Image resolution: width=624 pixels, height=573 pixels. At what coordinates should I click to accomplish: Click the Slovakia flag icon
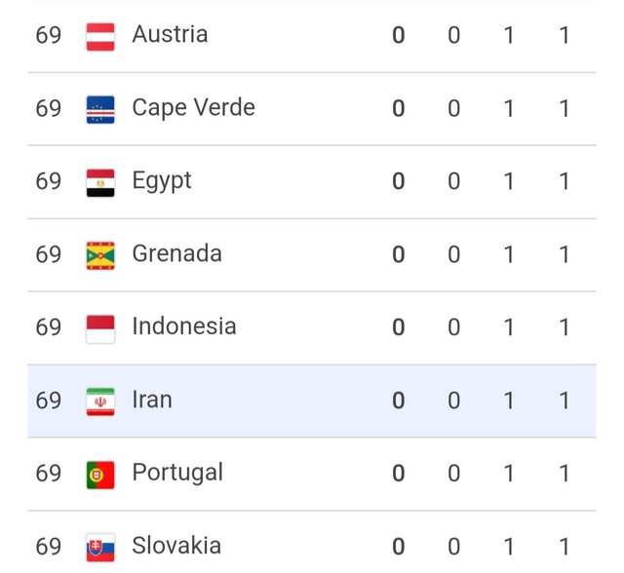point(100,547)
